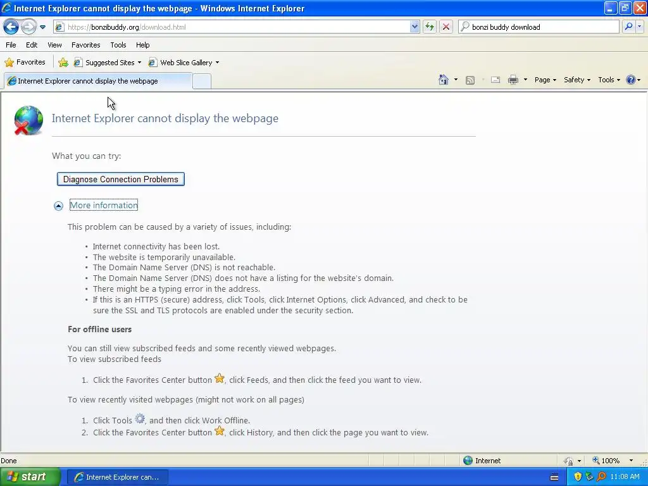Run the search with the magnifier button
The image size is (648, 486).
[628, 27]
